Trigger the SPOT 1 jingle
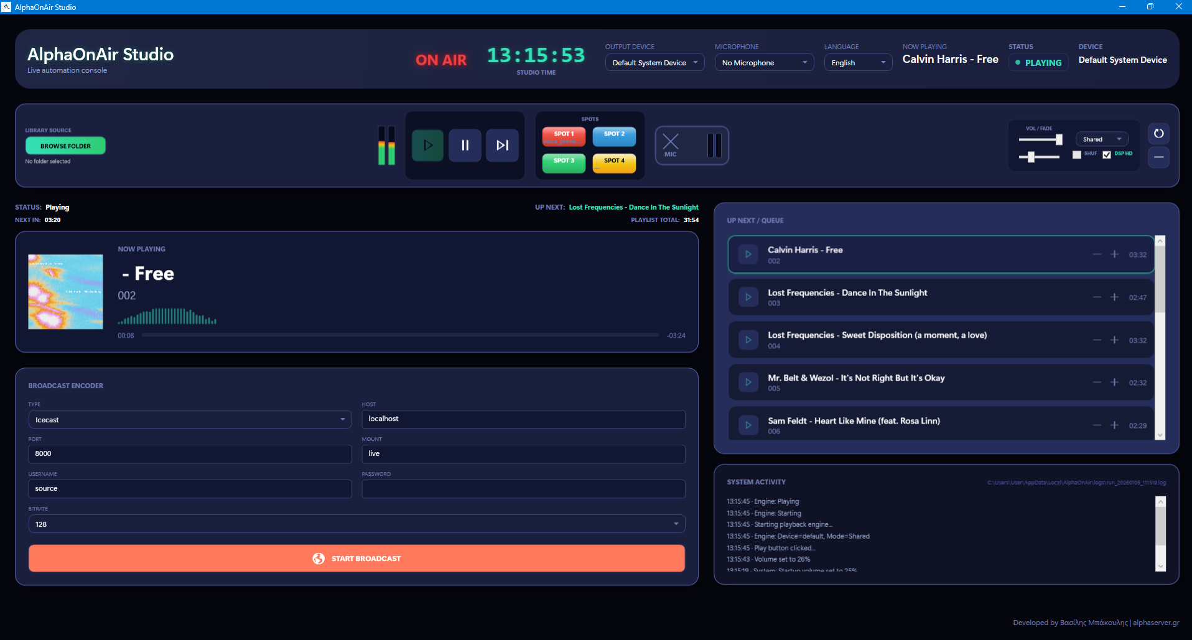Viewport: 1192px width, 640px height. click(x=563, y=136)
